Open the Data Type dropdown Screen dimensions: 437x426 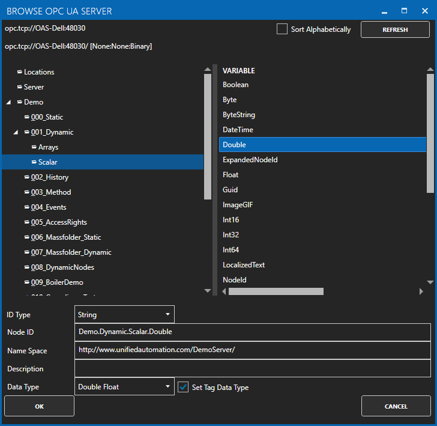click(x=125, y=387)
